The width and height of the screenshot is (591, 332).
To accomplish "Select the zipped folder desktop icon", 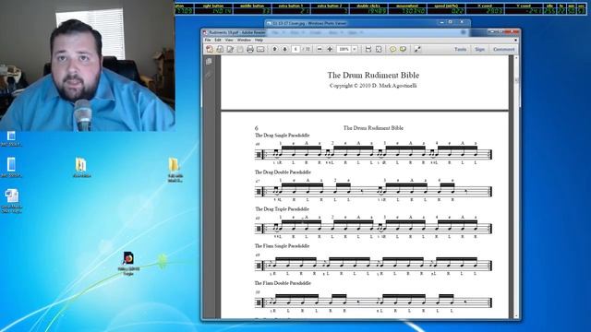I will click(81, 168).
